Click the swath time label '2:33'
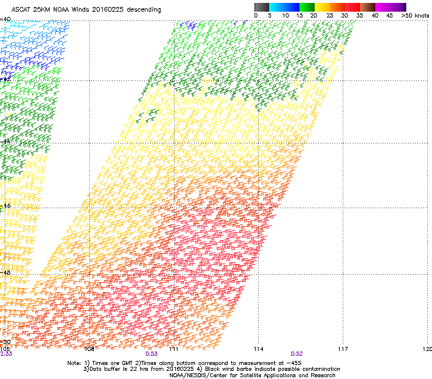The width and height of the screenshot is (432, 379). tap(6, 354)
